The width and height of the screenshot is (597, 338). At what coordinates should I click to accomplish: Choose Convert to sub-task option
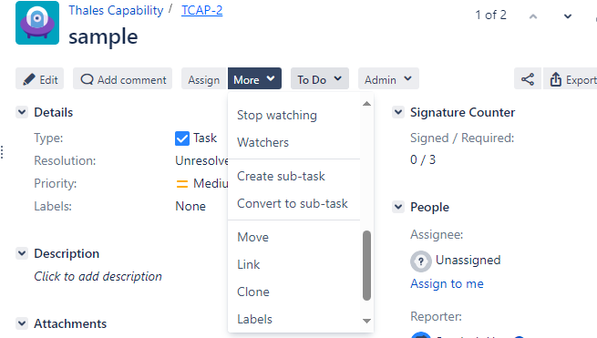(x=293, y=203)
